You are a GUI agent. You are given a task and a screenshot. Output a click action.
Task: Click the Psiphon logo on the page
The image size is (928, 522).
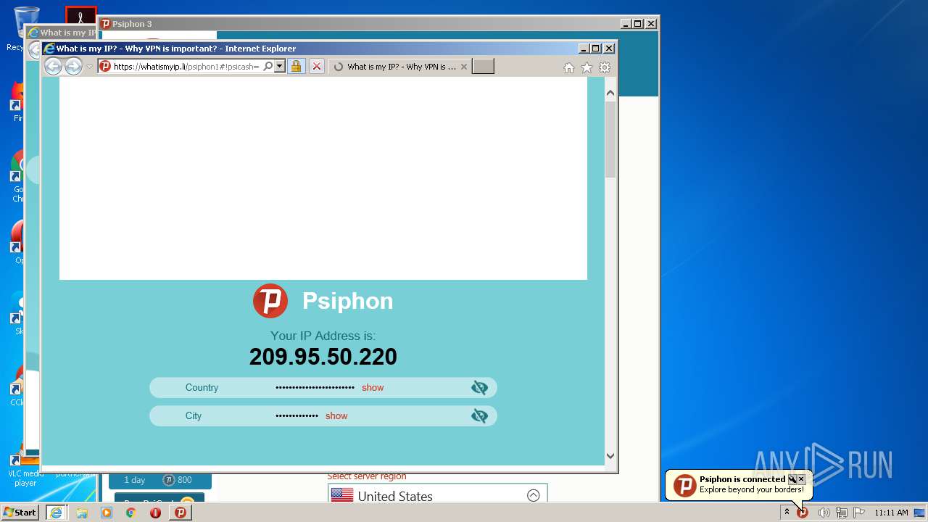[x=270, y=301]
